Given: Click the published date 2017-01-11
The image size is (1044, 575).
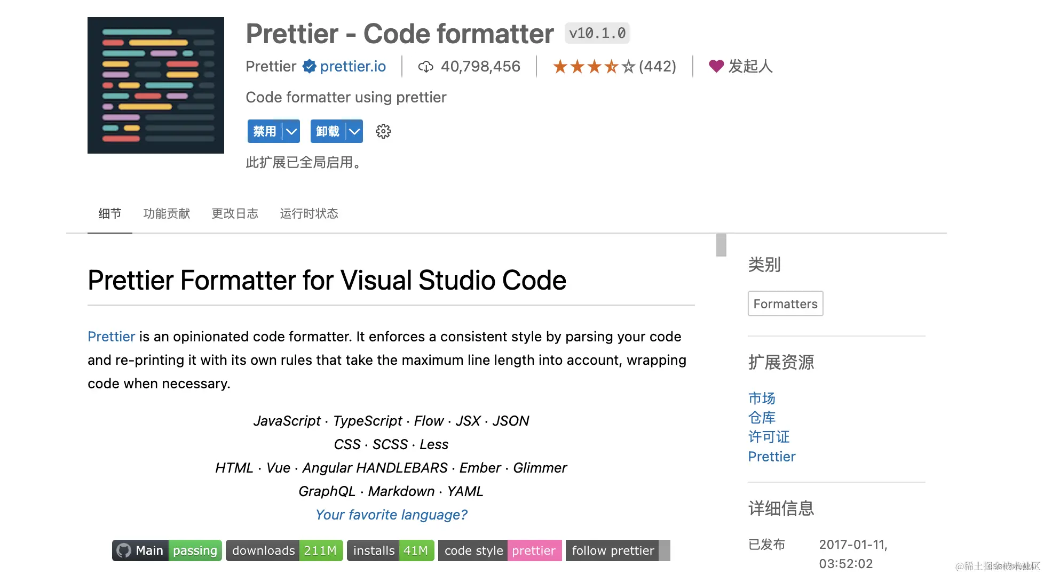Looking at the screenshot, I should (853, 554).
